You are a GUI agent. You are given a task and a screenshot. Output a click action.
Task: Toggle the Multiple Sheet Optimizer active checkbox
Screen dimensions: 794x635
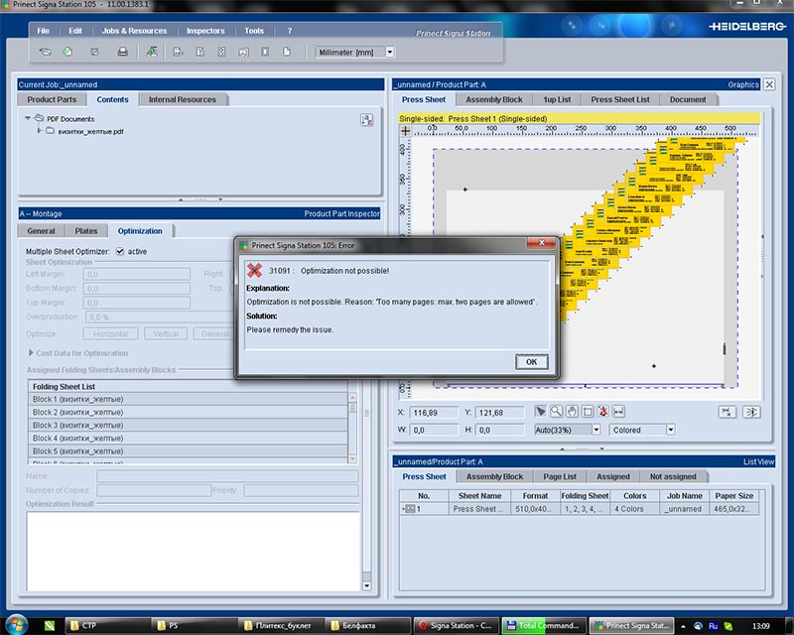120,251
